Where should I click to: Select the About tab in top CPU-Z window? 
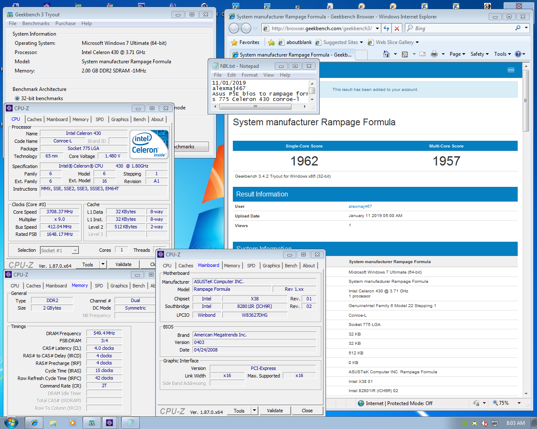[x=157, y=119]
